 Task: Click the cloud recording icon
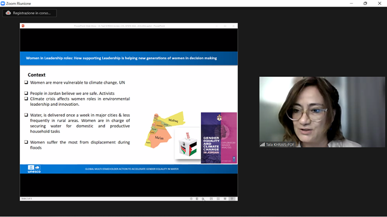8,13
